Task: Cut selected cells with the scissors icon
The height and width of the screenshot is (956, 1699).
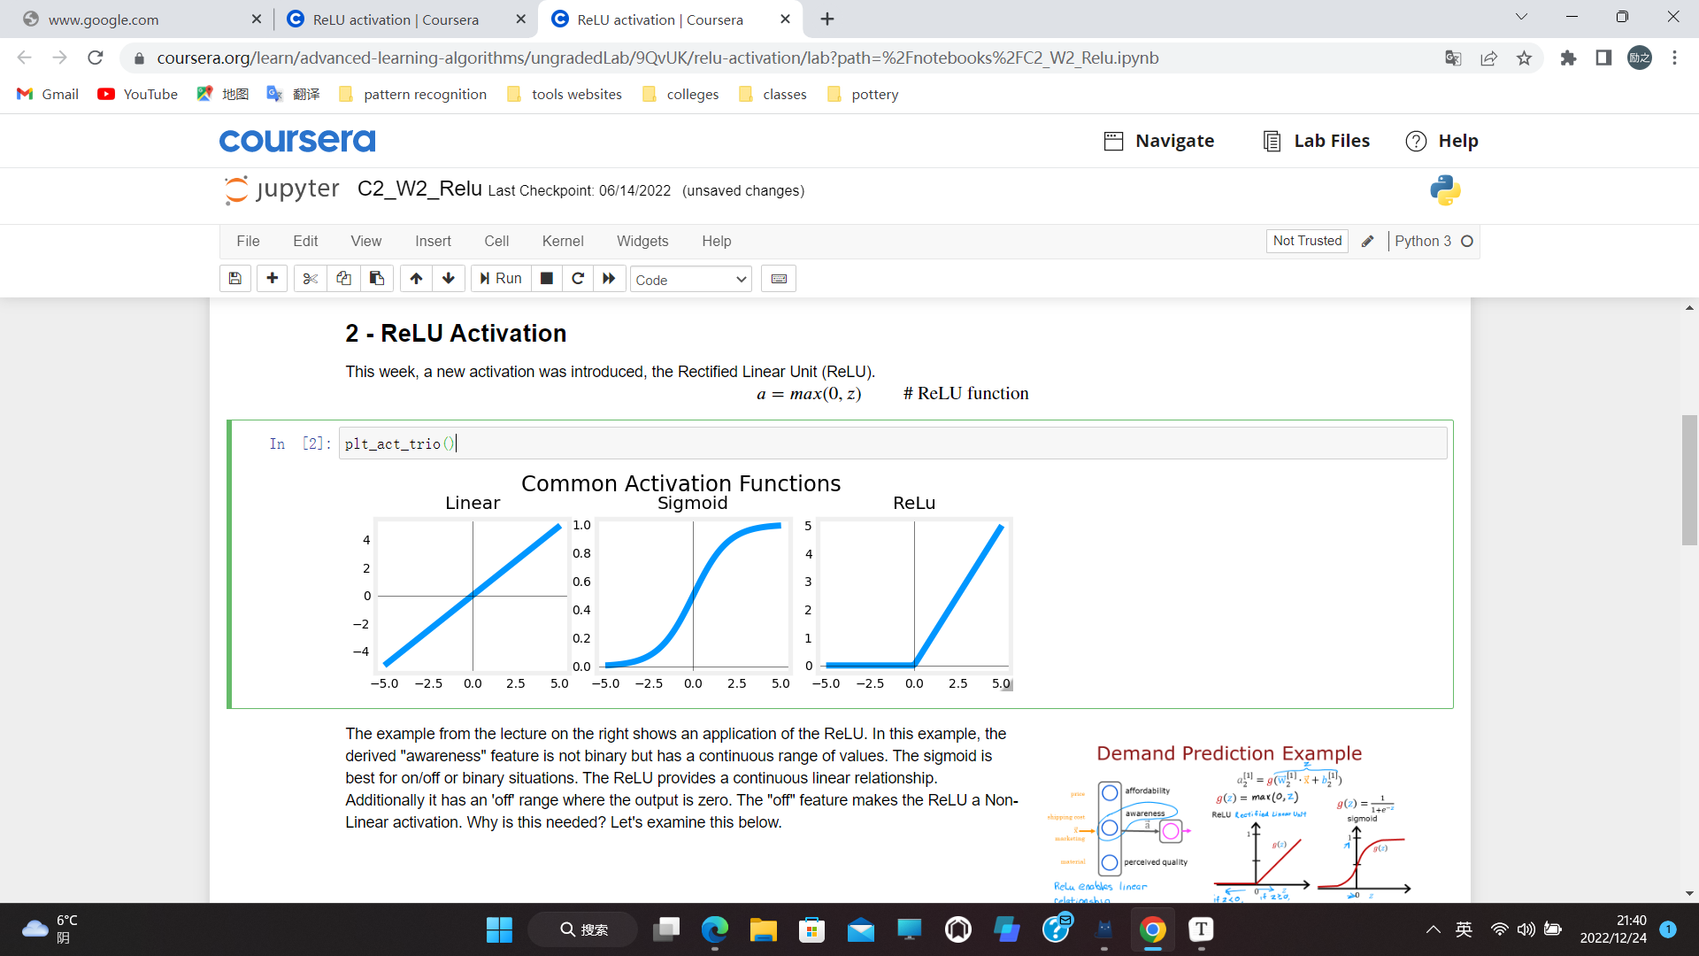Action: [310, 279]
